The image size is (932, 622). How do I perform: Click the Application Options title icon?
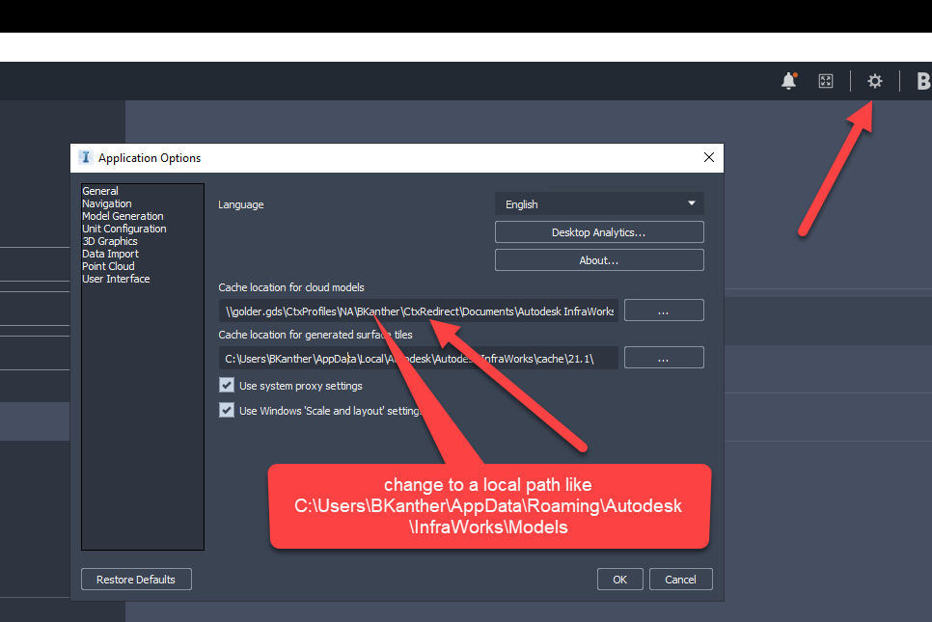[86, 157]
